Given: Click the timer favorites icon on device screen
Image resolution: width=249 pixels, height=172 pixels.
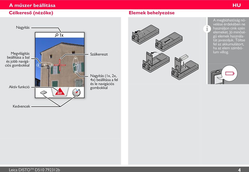Looking at the screenshot, I should tap(76, 92).
